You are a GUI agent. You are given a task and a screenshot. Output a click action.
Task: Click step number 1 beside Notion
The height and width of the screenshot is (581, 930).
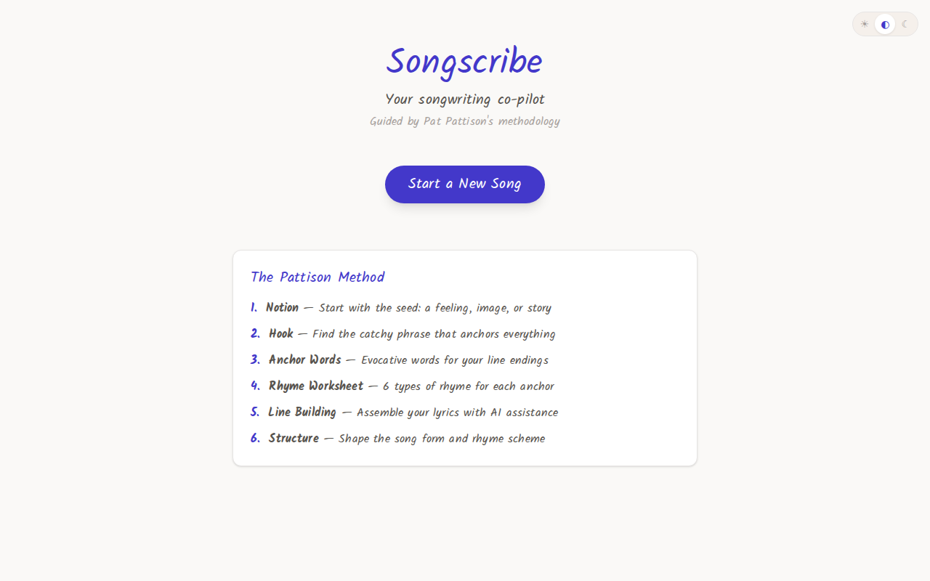(253, 307)
